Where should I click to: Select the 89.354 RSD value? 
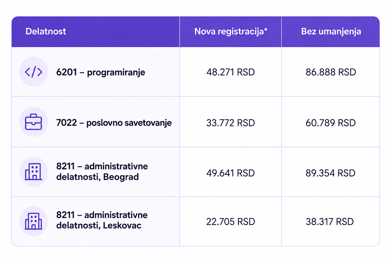point(330,173)
